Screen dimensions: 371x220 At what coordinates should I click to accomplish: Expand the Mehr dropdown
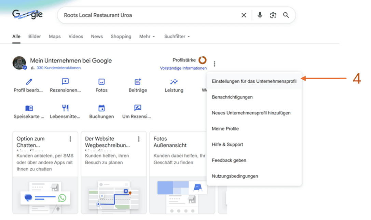147,37
